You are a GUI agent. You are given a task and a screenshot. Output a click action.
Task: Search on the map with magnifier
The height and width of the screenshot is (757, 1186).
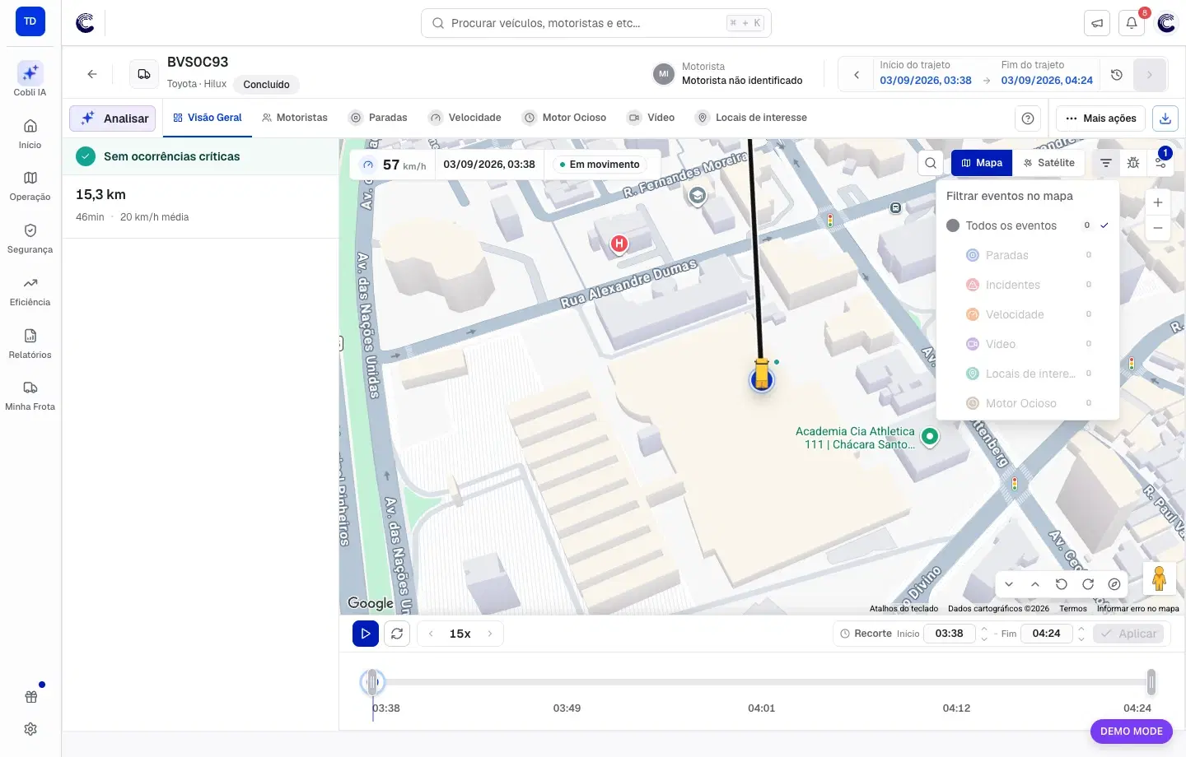[931, 163]
